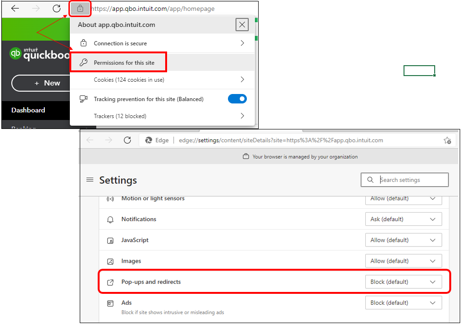The height and width of the screenshot is (325, 463).
Task: Reload the QuickBooks homepage
Action: [56, 9]
